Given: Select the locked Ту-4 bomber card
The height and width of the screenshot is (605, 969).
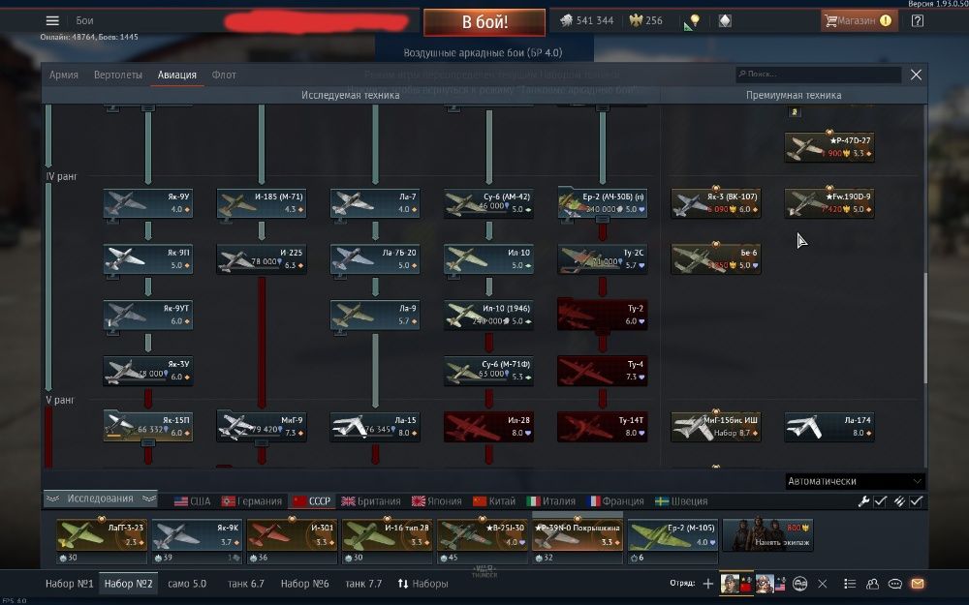Looking at the screenshot, I should (603, 371).
